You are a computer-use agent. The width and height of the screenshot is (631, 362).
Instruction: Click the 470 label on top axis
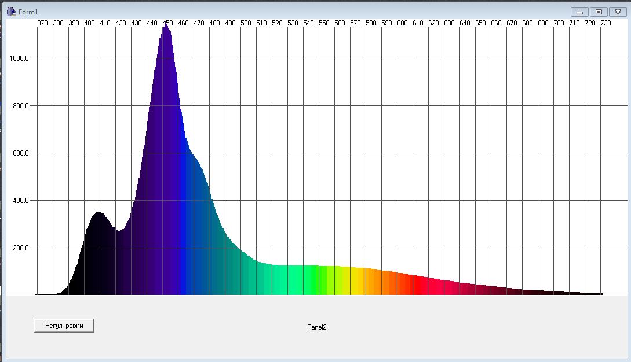click(x=199, y=23)
